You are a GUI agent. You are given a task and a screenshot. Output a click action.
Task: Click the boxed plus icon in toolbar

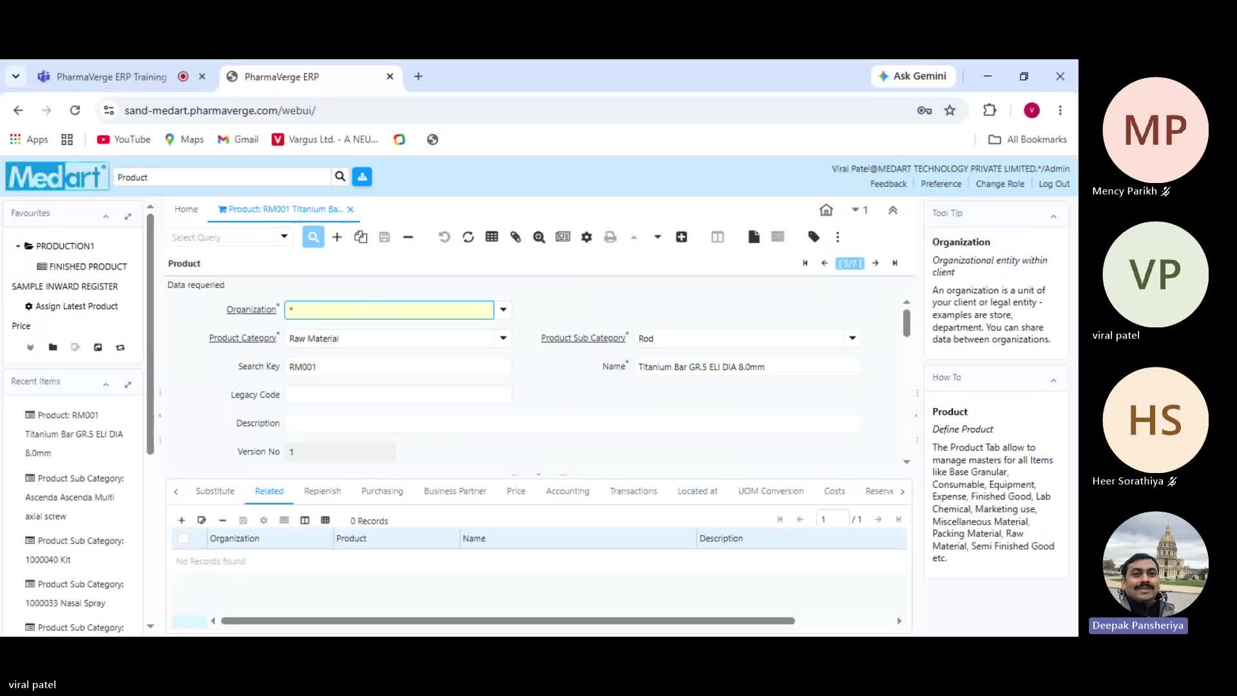point(682,237)
